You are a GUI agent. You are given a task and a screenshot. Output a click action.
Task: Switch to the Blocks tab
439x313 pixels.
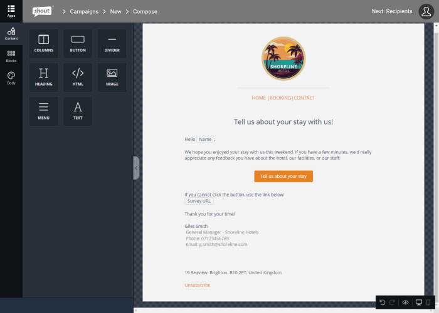[x=11, y=56]
